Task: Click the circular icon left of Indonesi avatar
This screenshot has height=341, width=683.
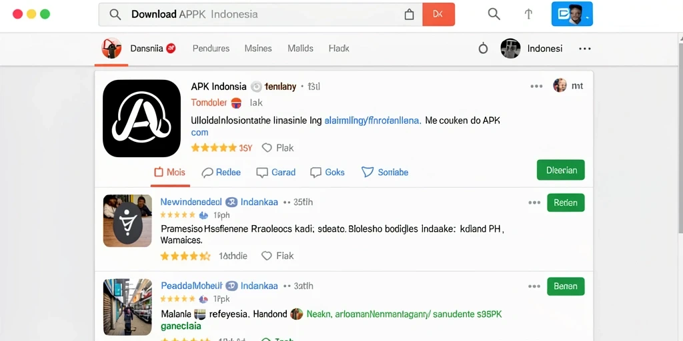Action: 483,49
